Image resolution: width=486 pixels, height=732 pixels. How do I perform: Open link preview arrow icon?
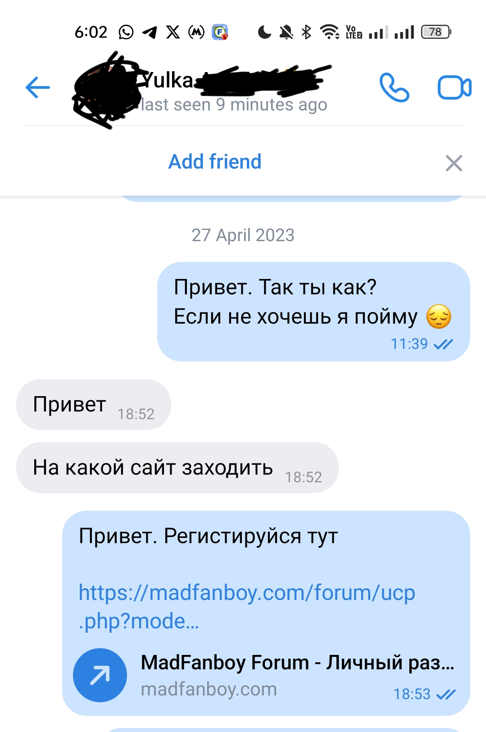(x=100, y=675)
